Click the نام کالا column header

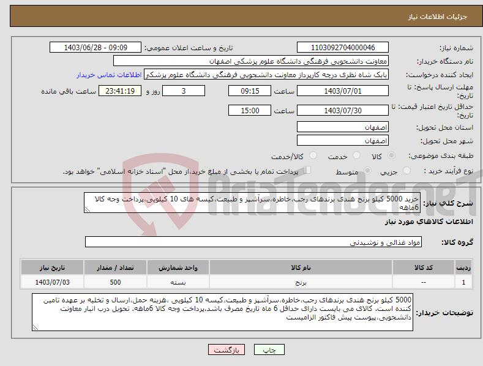coord(301,267)
